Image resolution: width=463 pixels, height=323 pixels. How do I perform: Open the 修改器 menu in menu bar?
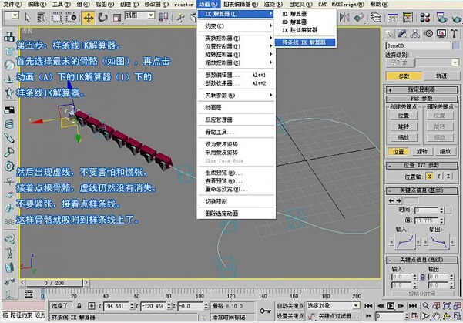(x=156, y=5)
